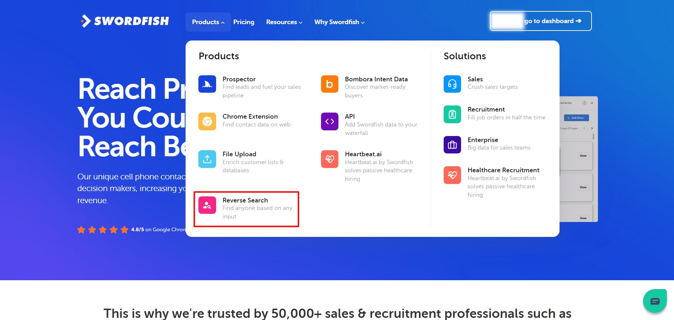Viewport: 674px width, 320px height.
Task: Click the Sales headset icon
Action: point(452,84)
